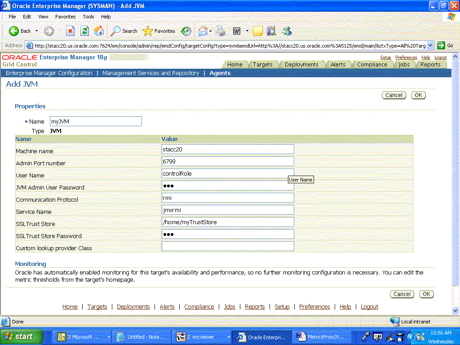Click the Discuss yellow note icon
Viewport: 460px width, 345px height.
pos(257,31)
